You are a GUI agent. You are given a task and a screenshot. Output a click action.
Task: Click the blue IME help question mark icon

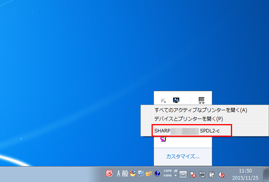pos(157,174)
